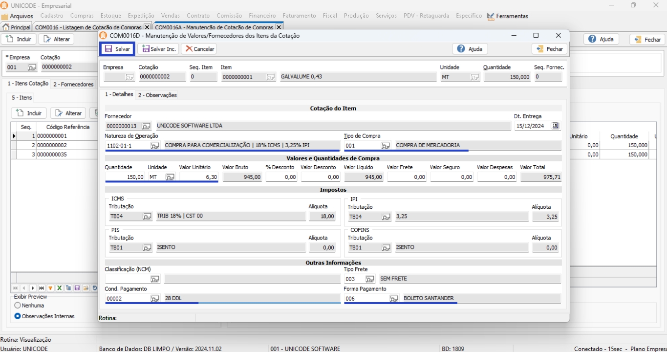Open the Cond. Pagamento lookup icon

pos(154,299)
